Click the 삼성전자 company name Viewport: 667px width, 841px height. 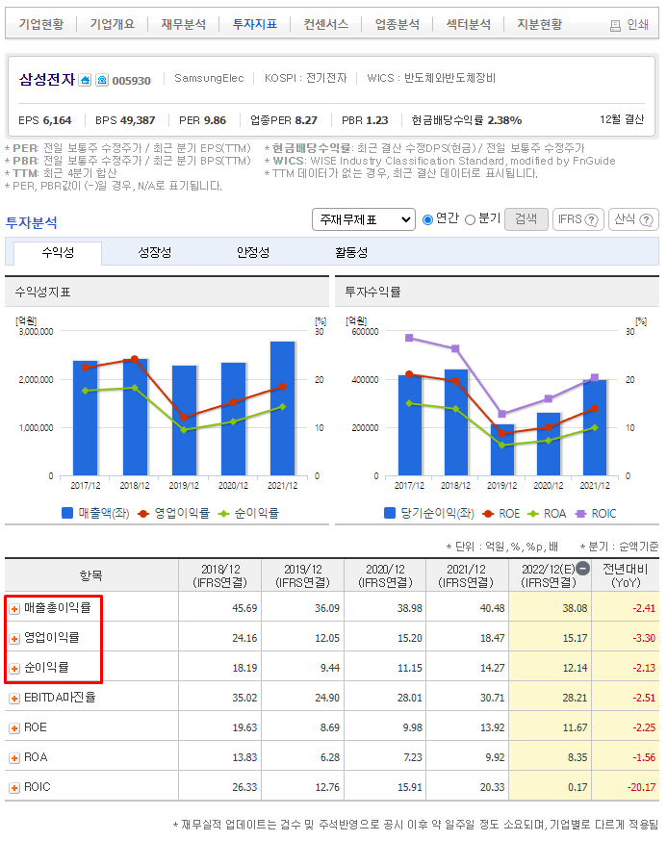(47, 80)
